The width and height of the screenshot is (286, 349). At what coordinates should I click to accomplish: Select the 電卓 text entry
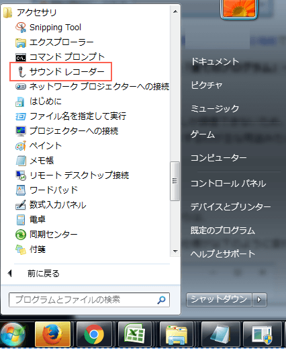click(x=38, y=220)
